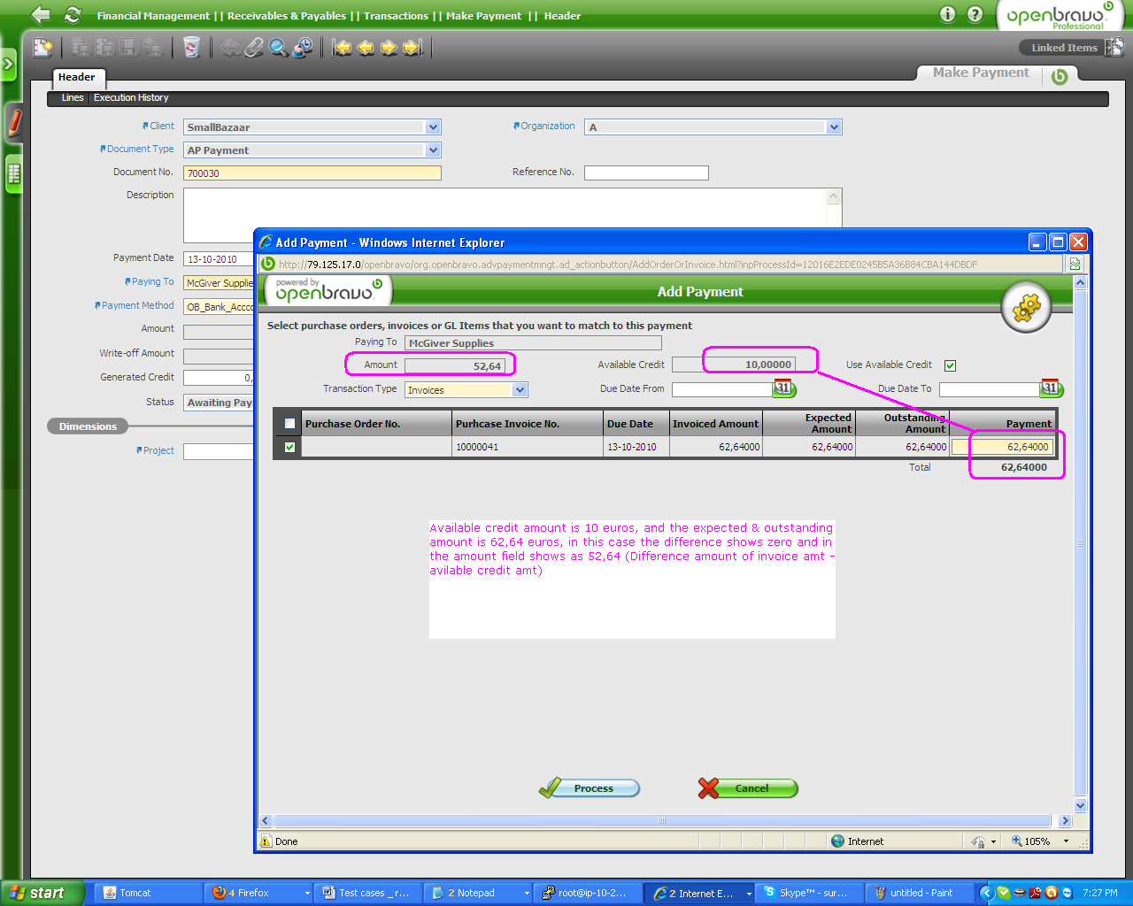Click the Process button
Screen dimensions: 1133x906
(x=590, y=788)
